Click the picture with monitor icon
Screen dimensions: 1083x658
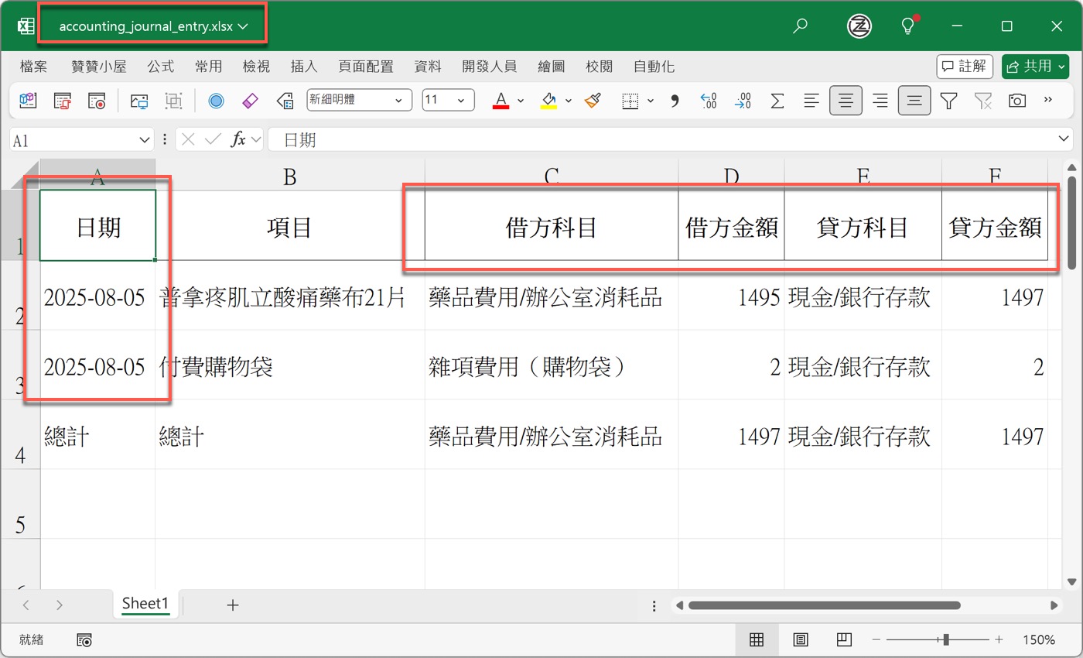click(x=139, y=100)
